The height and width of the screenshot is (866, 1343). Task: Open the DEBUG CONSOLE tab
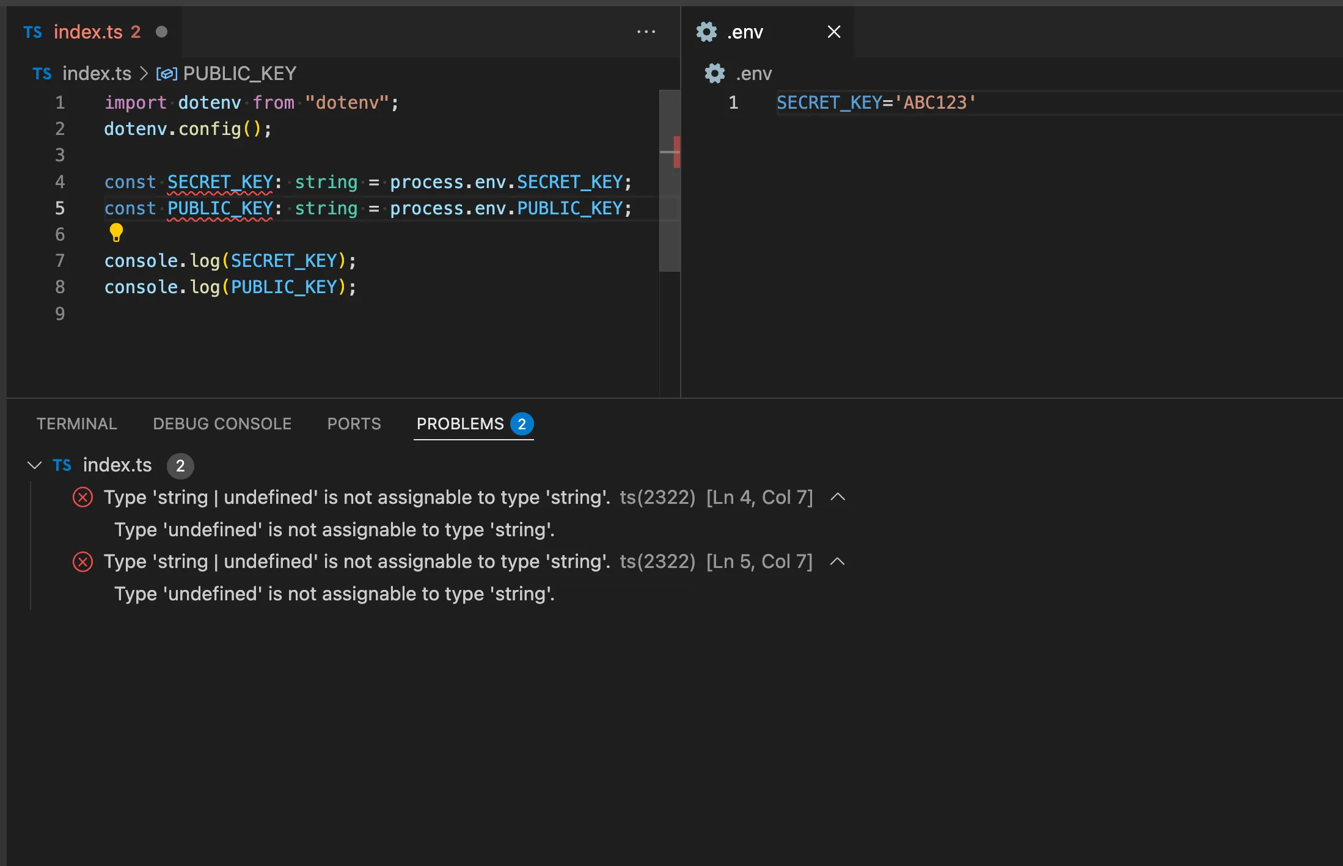[x=222, y=424]
